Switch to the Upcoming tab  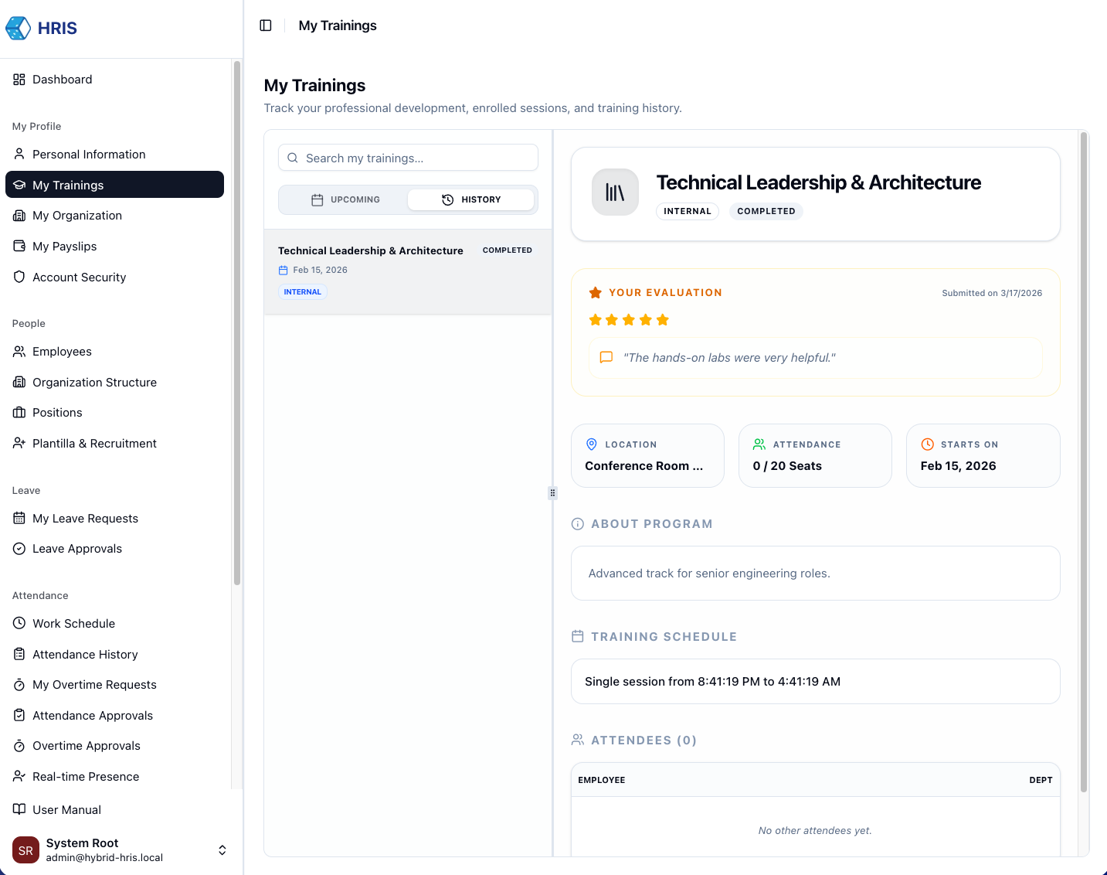[345, 199]
